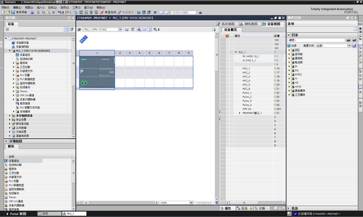Viewport: 363px width, 217px height.
Task: Select the 设备概览 device overview tab
Action: 231,30
